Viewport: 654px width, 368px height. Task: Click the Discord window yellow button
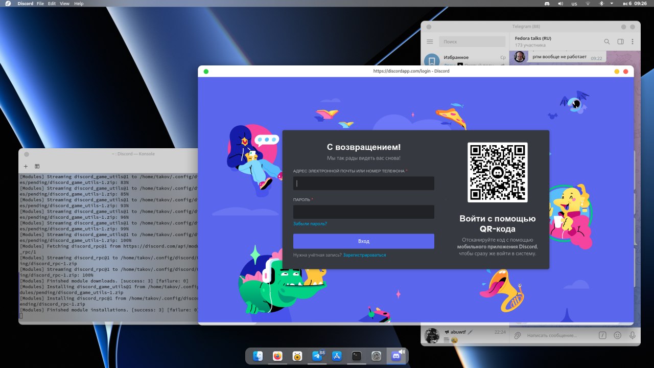617,71
